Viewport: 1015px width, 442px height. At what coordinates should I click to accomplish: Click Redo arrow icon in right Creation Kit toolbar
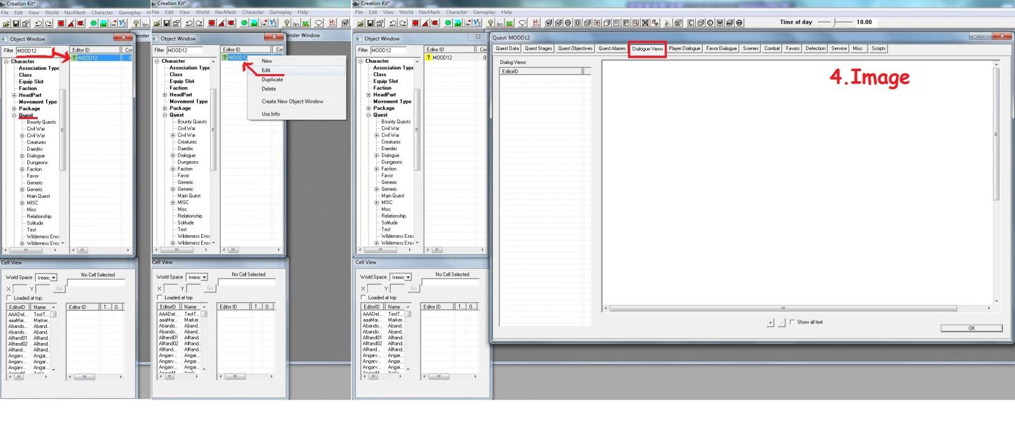[403, 23]
